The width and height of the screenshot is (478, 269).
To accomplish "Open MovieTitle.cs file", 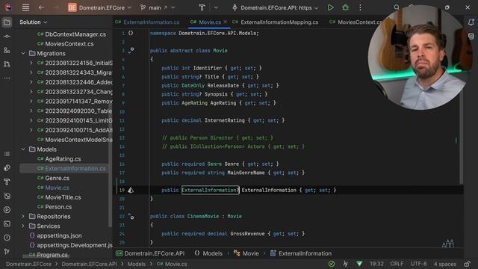I will 59,197.
